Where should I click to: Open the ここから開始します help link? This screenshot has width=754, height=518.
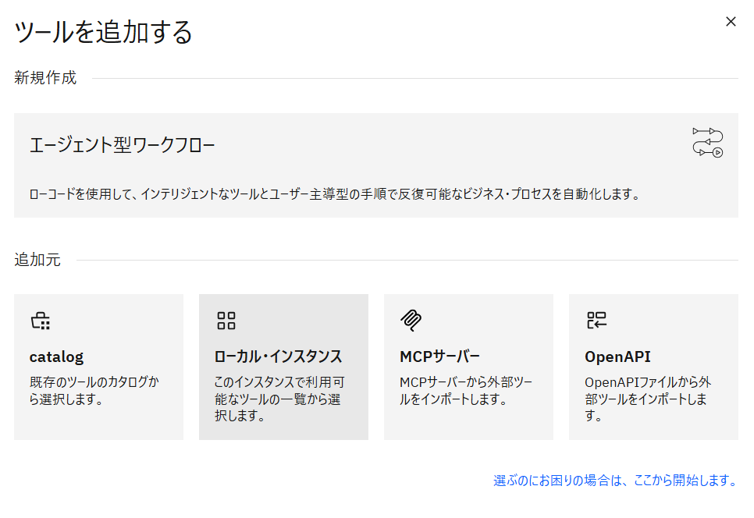615,481
